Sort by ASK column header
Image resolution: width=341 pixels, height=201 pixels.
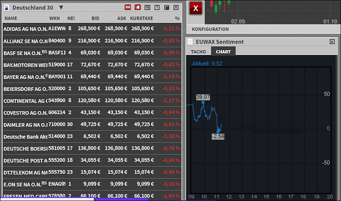click(122, 19)
